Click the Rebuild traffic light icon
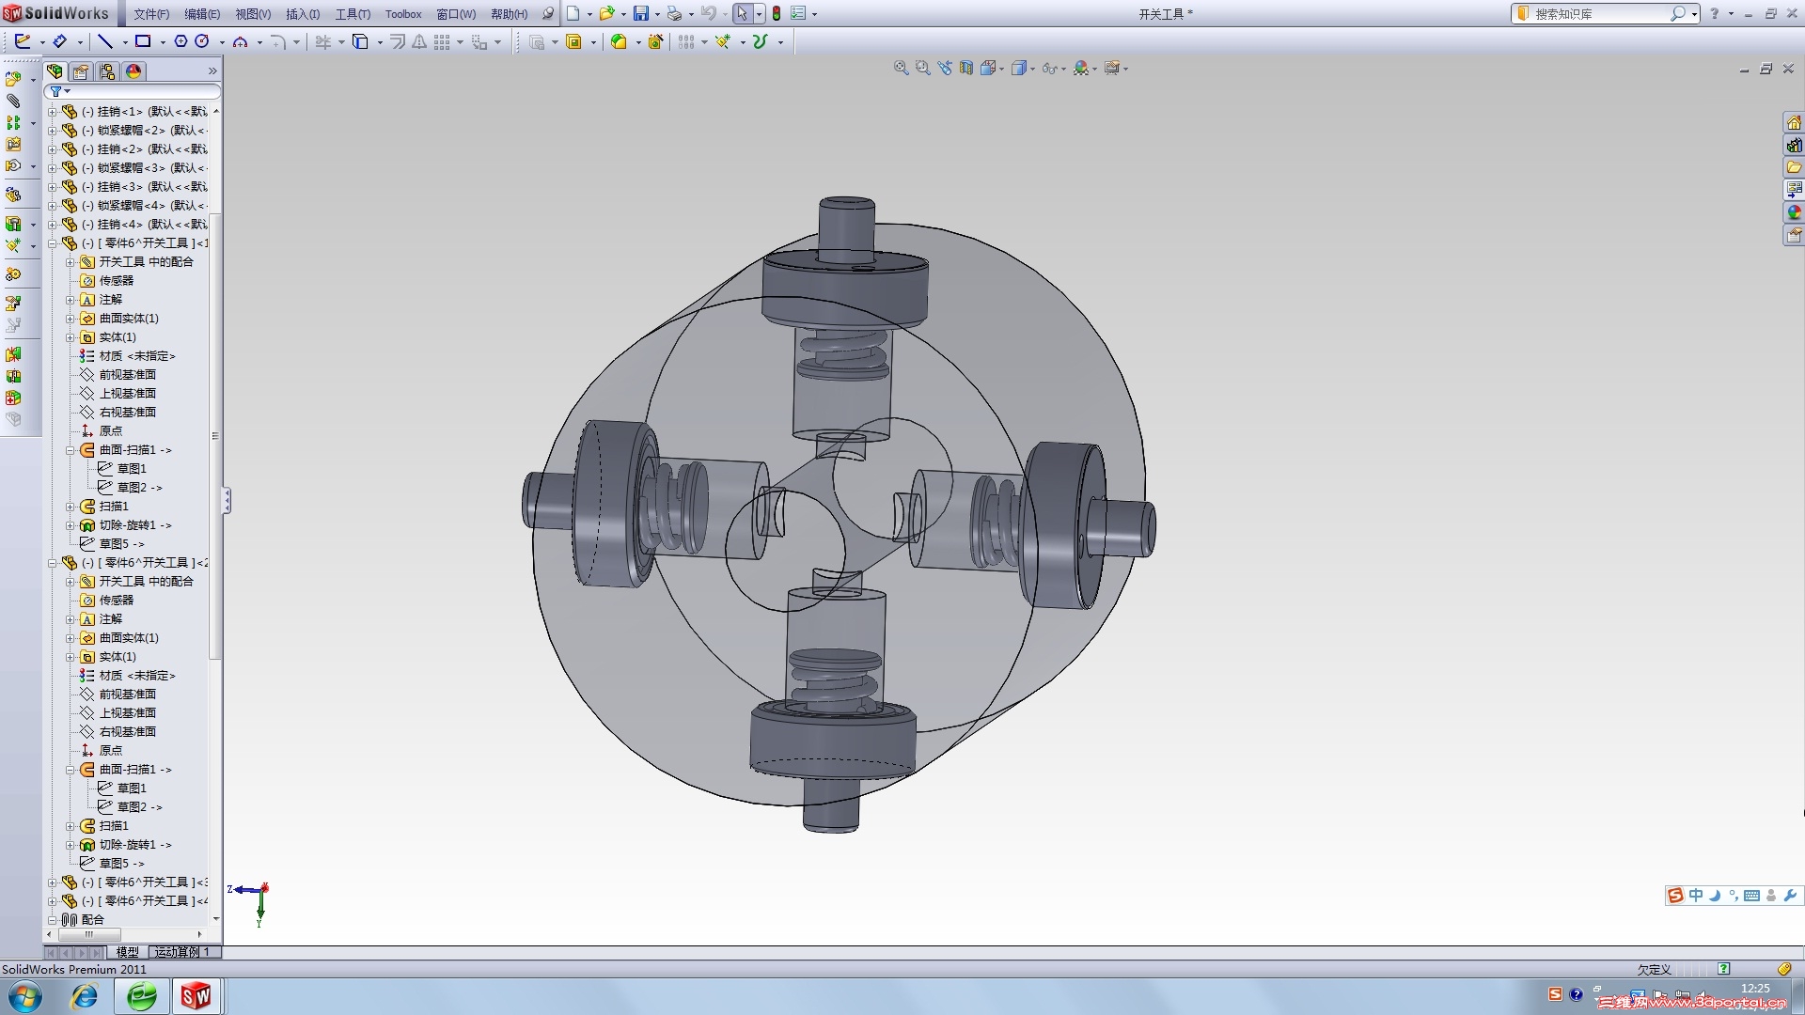Viewport: 1805px width, 1015px height. click(x=777, y=13)
